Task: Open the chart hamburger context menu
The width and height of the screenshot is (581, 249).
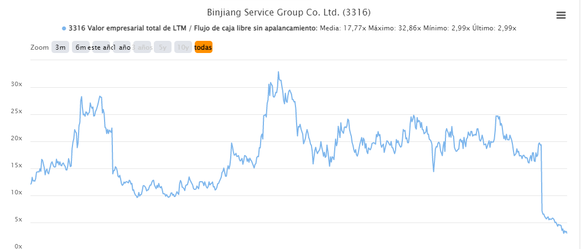Action: tap(561, 15)
